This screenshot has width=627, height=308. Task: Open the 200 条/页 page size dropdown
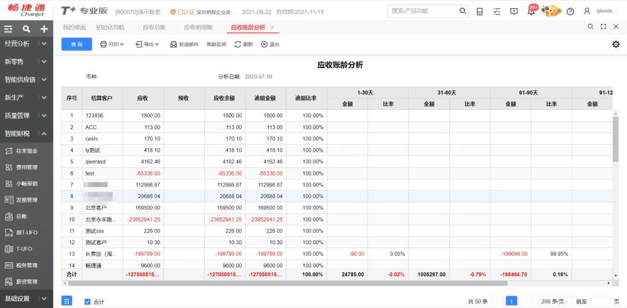click(x=556, y=301)
